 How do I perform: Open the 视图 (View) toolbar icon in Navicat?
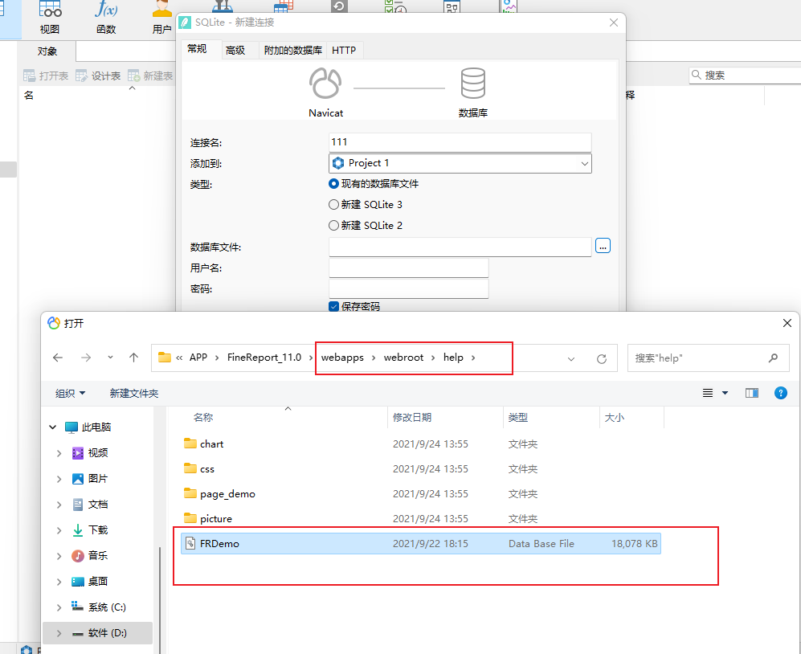pos(50,18)
